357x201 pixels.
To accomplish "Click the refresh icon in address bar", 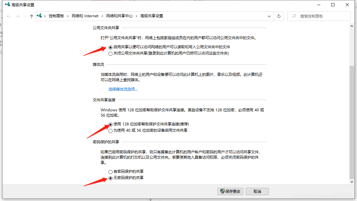I will point(278,16).
